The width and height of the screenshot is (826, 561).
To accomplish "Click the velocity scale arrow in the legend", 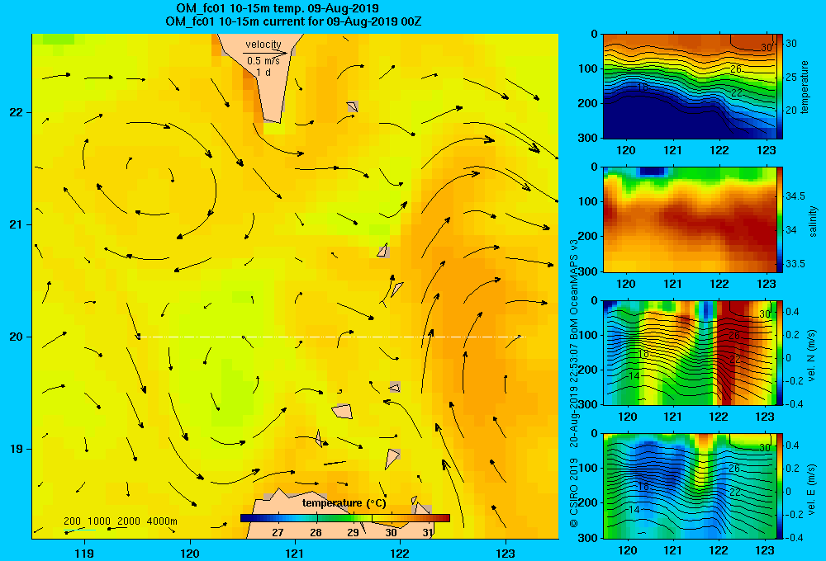I will coord(265,53).
